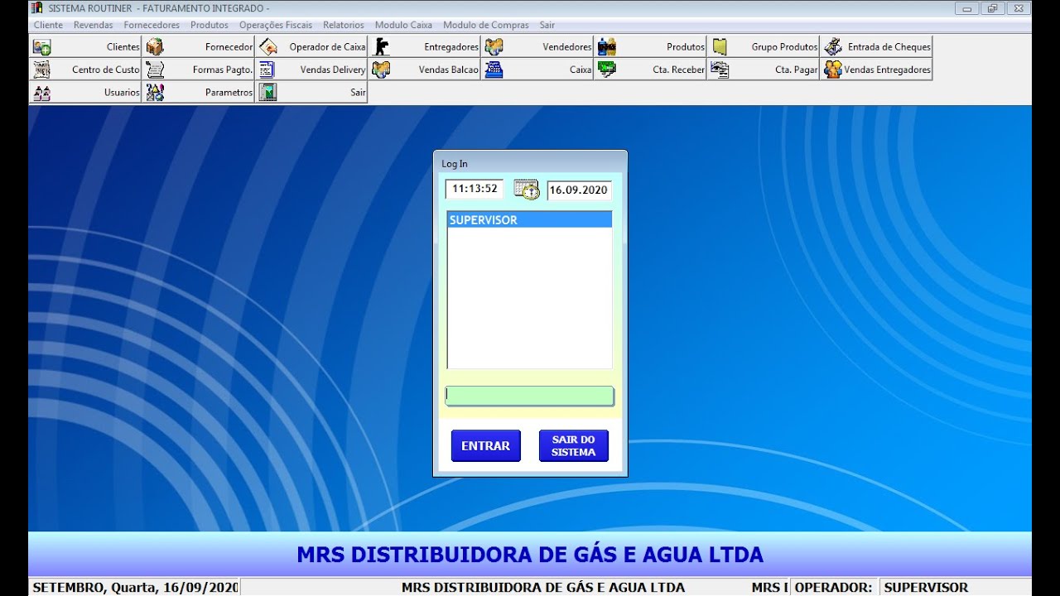Screen dimensions: 1060x596
Task: Open the Caixa toolbar icon
Action: [x=494, y=70]
